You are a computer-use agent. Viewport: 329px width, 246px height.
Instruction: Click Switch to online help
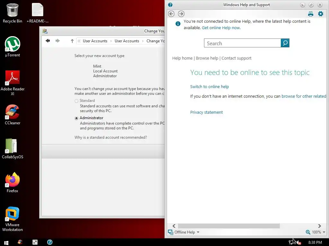209,86
